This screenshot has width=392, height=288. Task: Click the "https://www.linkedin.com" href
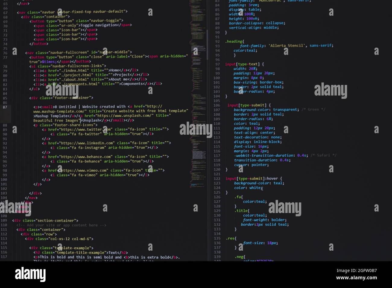(x=87, y=143)
